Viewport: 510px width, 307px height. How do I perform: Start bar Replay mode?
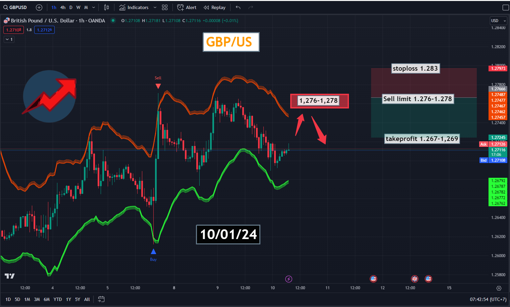coord(215,7)
